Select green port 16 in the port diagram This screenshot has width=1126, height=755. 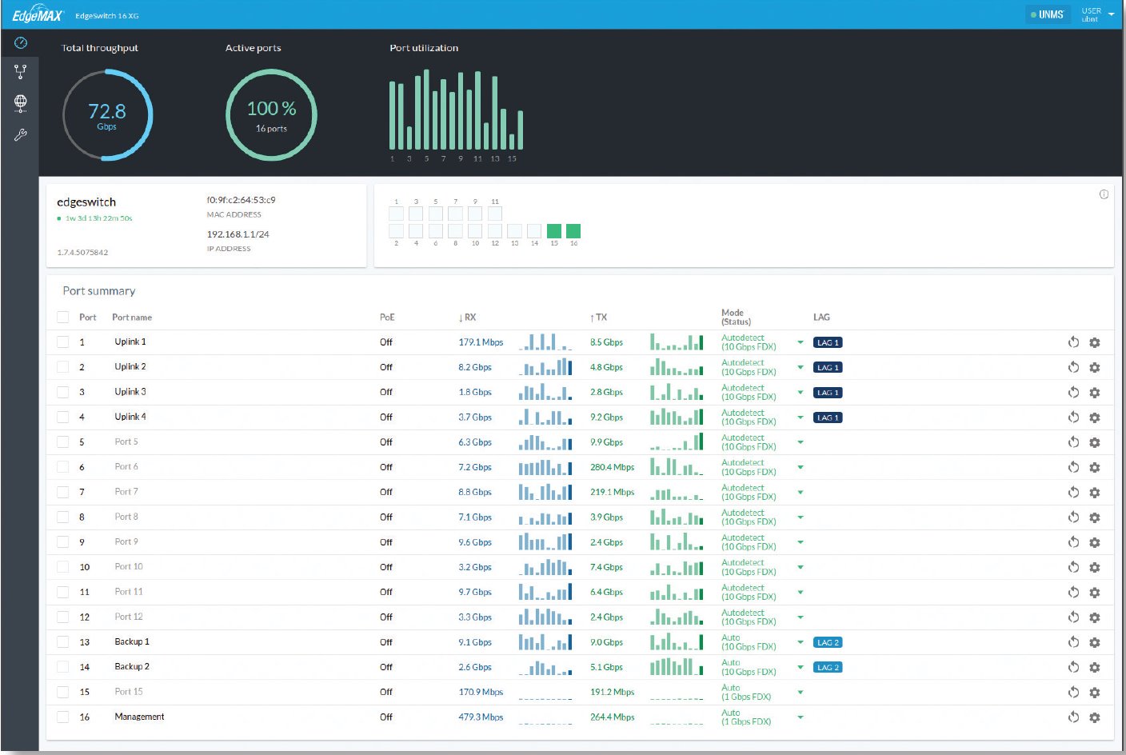point(573,231)
